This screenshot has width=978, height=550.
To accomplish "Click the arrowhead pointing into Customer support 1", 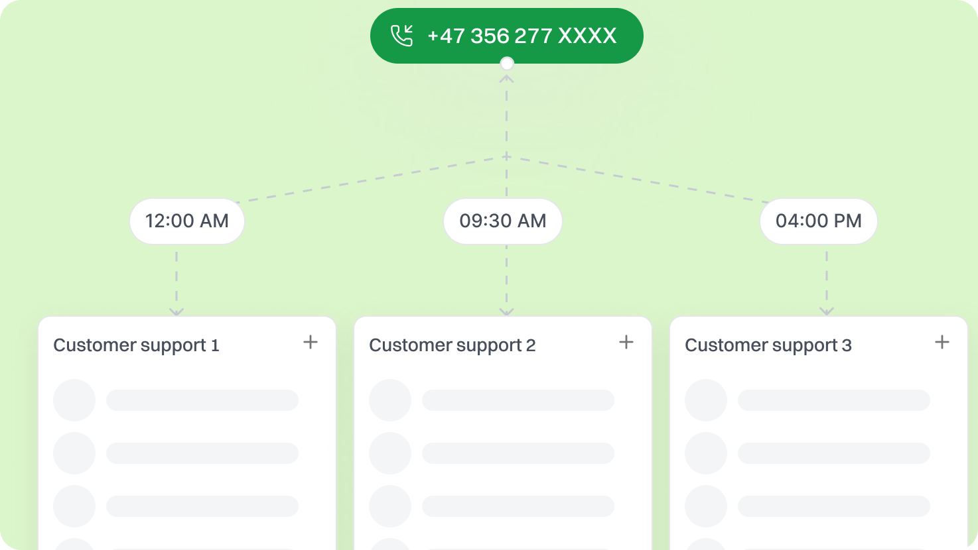I will [176, 311].
